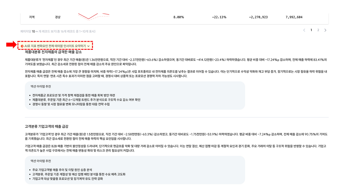Open the records-per-page 10 dropdown
This screenshot has width=339, height=194.
(35, 31)
